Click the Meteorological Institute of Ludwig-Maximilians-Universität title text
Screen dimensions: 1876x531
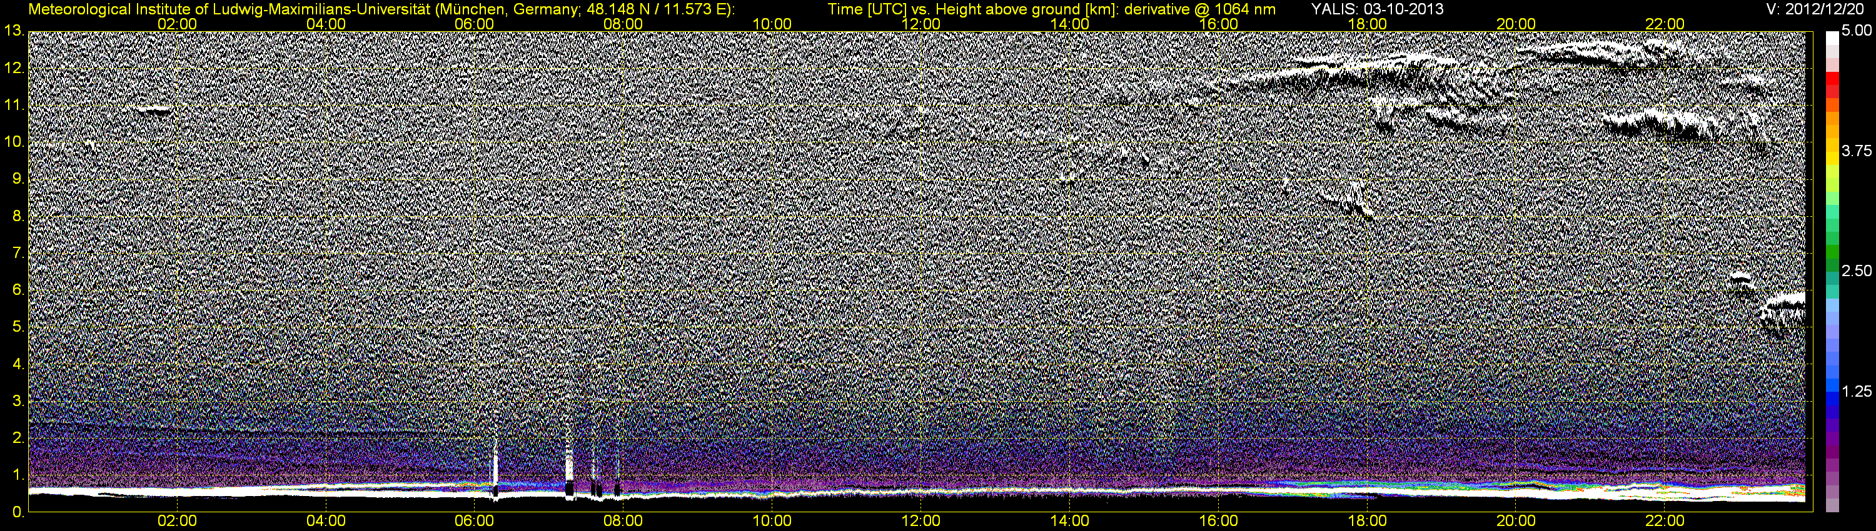381,9
